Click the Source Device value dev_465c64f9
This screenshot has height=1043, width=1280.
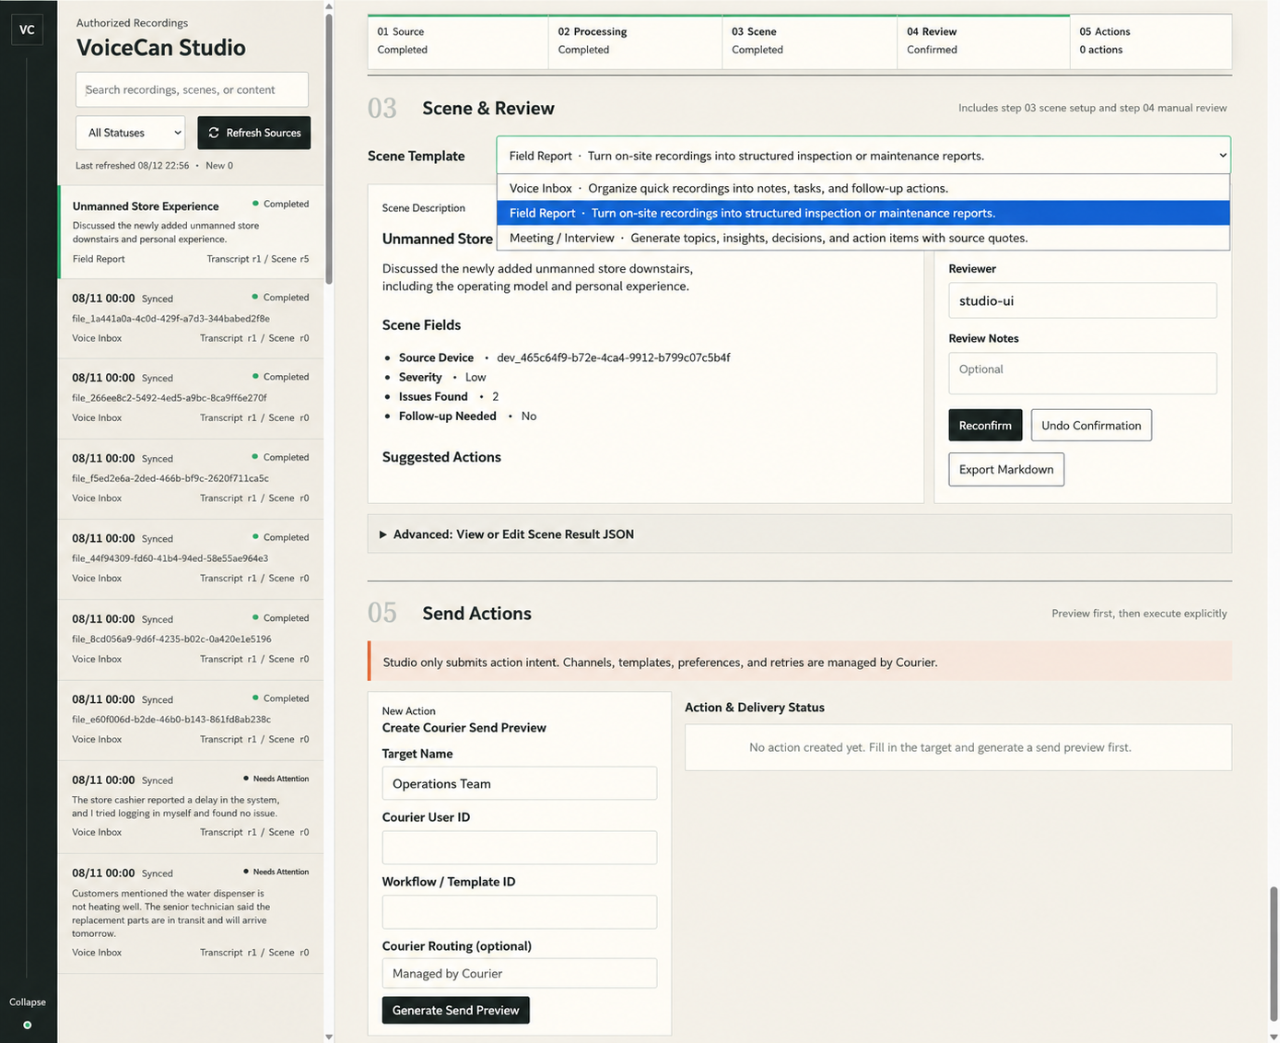(613, 357)
